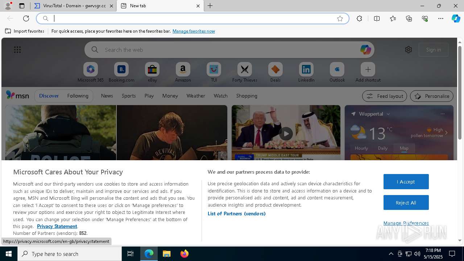Open the Money menu item
This screenshot has width=464, height=261.
click(170, 96)
